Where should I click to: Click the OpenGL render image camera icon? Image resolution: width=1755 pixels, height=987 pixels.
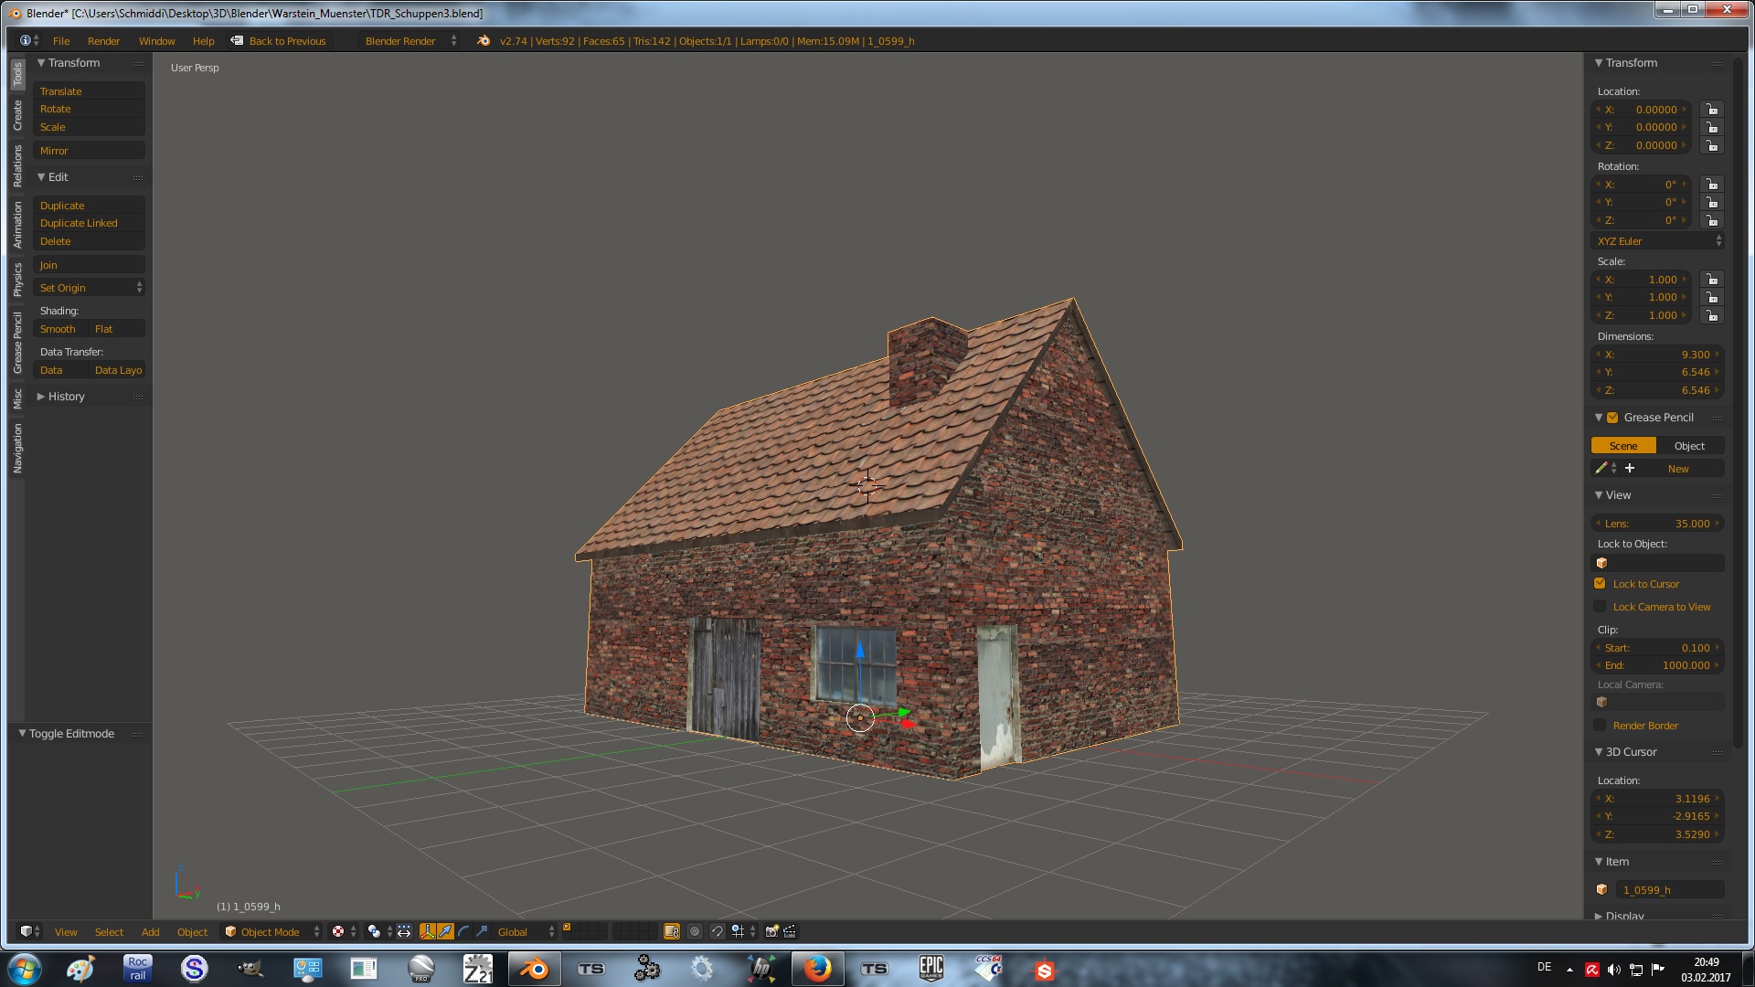[771, 931]
